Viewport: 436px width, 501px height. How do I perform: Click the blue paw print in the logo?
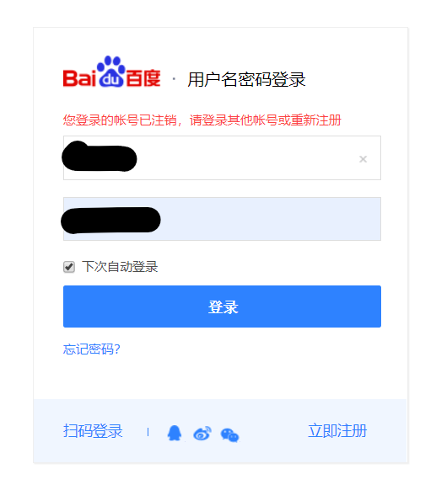coord(110,72)
